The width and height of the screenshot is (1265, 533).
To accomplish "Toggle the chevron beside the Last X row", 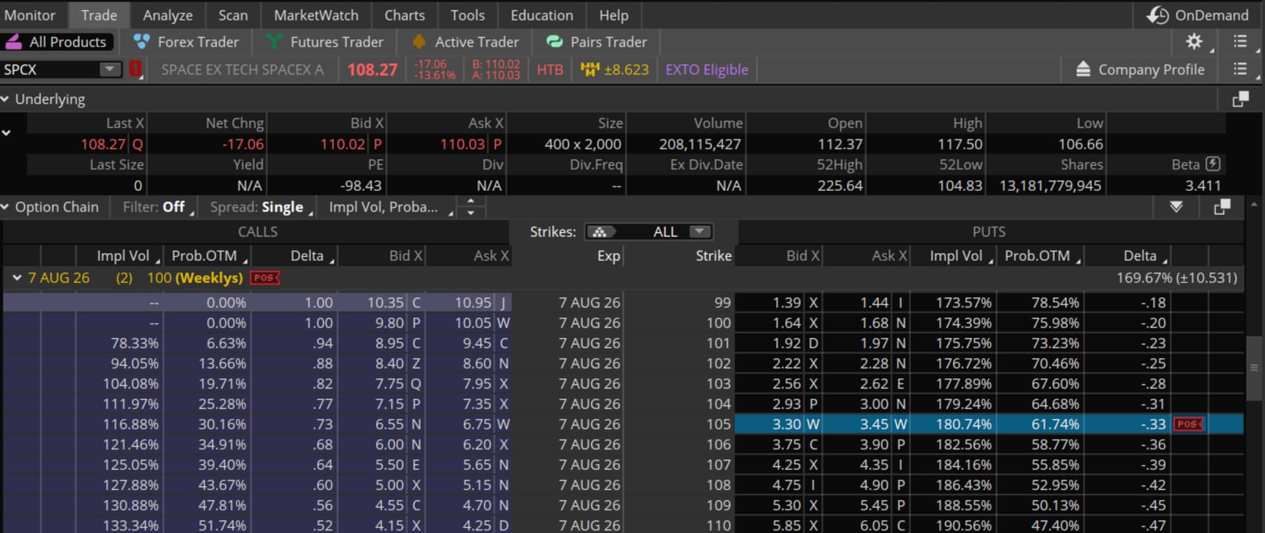I will (x=7, y=132).
